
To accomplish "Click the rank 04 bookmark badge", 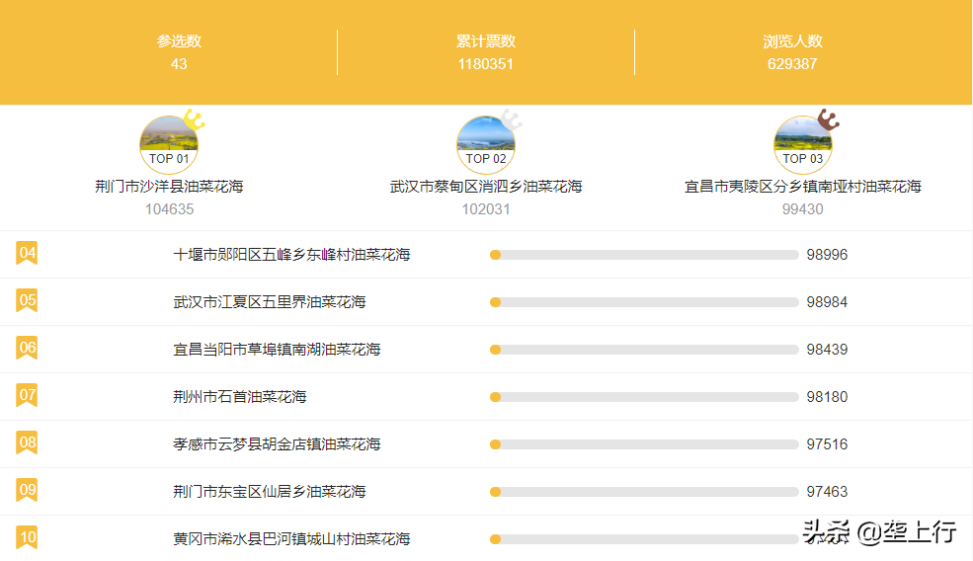I will coord(27,253).
